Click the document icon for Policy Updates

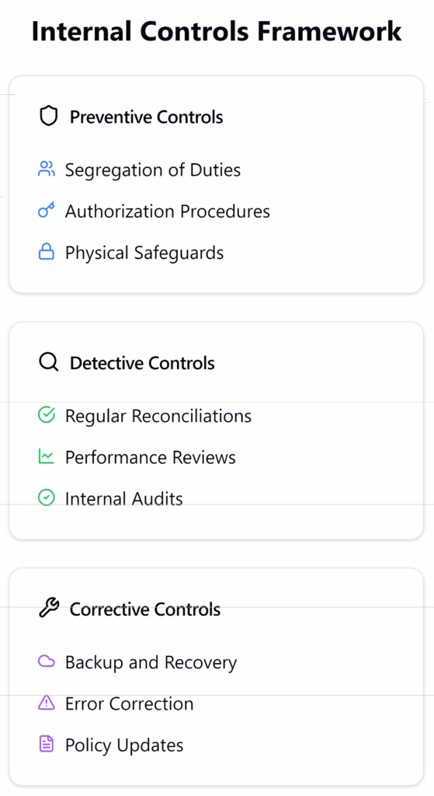46,744
